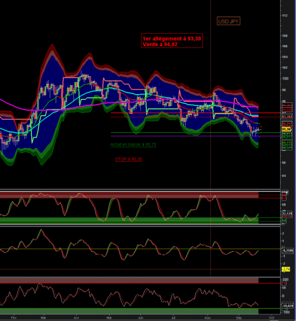Select the yellow -2,74 indicator value tag
The height and width of the screenshot is (321, 296).
click(x=286, y=269)
